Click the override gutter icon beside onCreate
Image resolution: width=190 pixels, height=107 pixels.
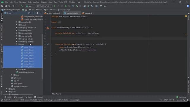[x=48, y=44]
